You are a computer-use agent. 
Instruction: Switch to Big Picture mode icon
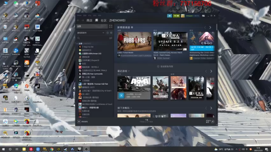pyautogui.click(x=204, y=16)
